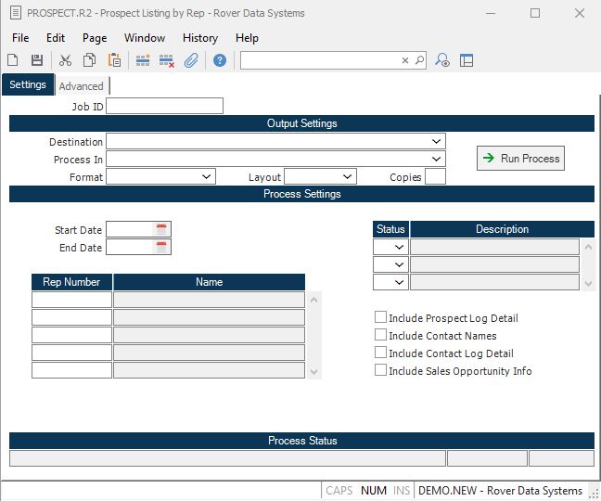Screen dimensions: 601x501
Task: Click the Copy icon in toolbar
Action: 90,60
